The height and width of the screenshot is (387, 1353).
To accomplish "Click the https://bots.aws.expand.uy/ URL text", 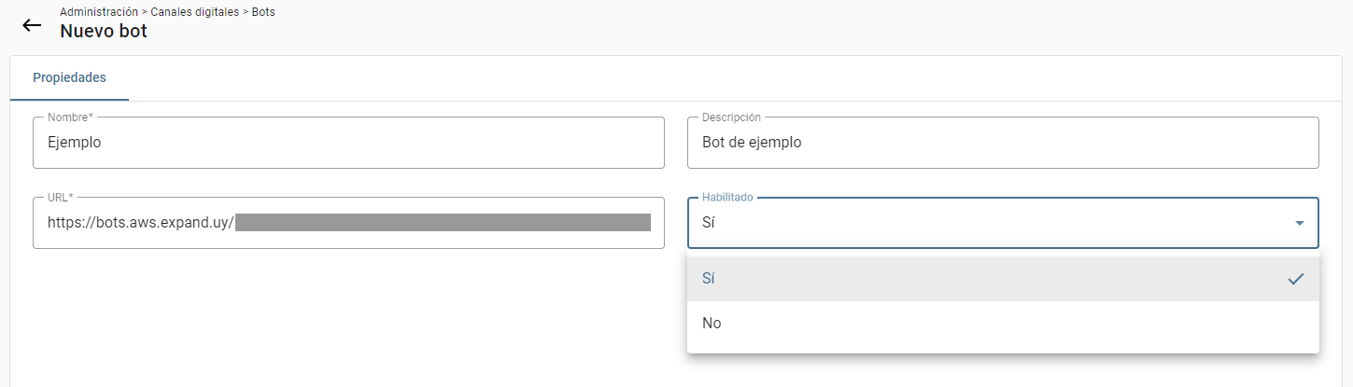I will (140, 222).
